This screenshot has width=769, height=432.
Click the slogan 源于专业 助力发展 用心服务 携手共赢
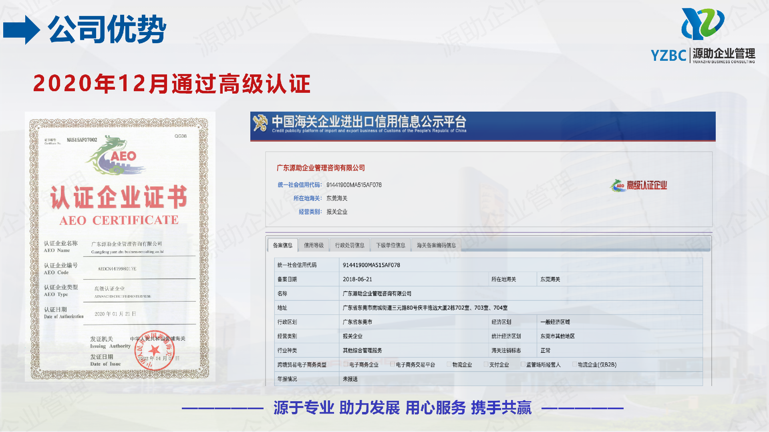point(402,408)
